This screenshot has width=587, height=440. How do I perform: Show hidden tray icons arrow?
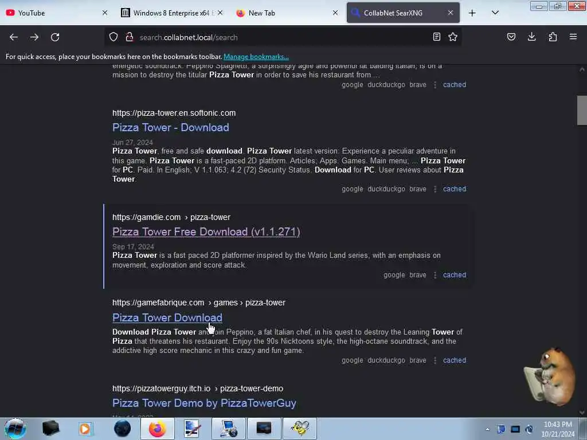[487, 429]
